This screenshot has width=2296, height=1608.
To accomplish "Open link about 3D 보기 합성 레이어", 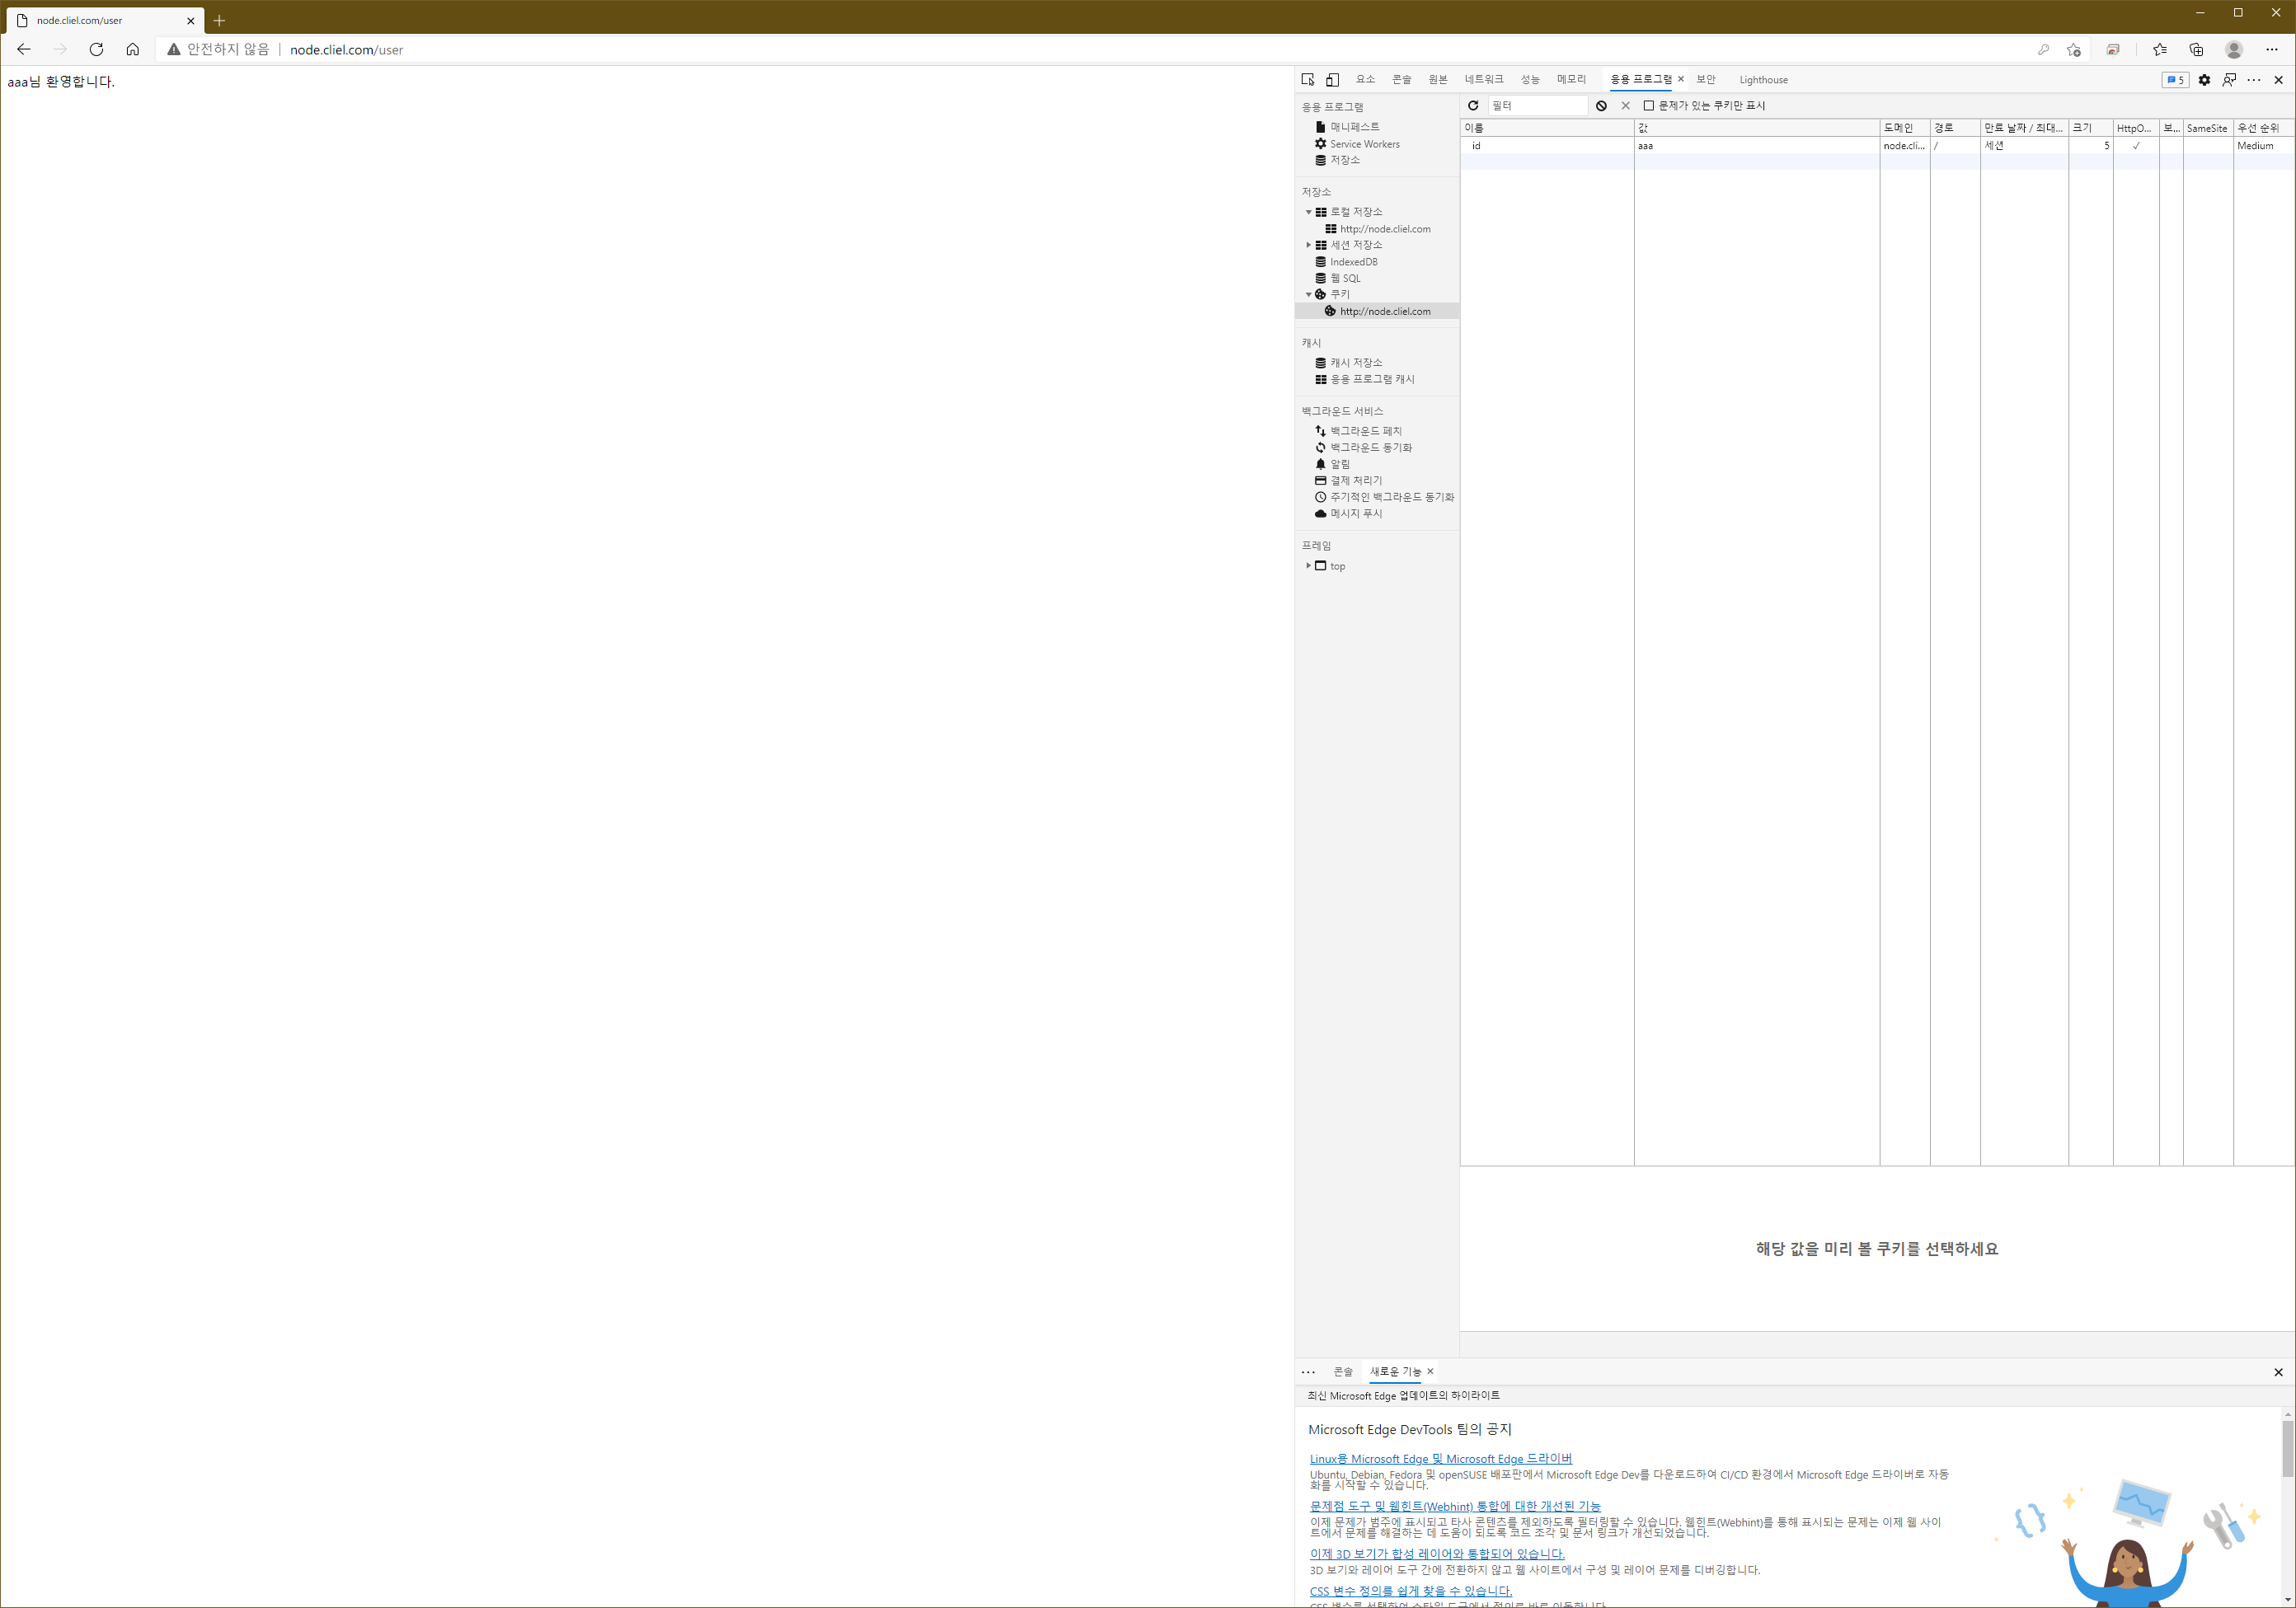I will pyautogui.click(x=1436, y=1554).
